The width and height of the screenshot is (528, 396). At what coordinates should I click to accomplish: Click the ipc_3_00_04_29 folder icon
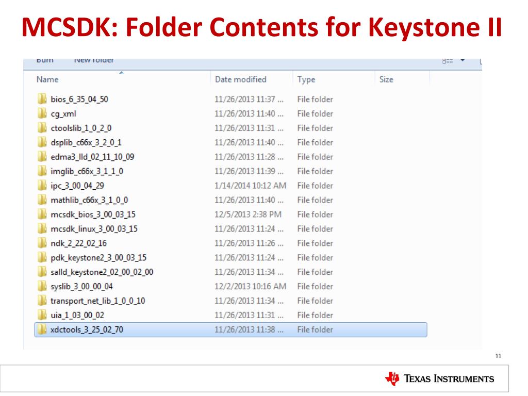pos(42,186)
